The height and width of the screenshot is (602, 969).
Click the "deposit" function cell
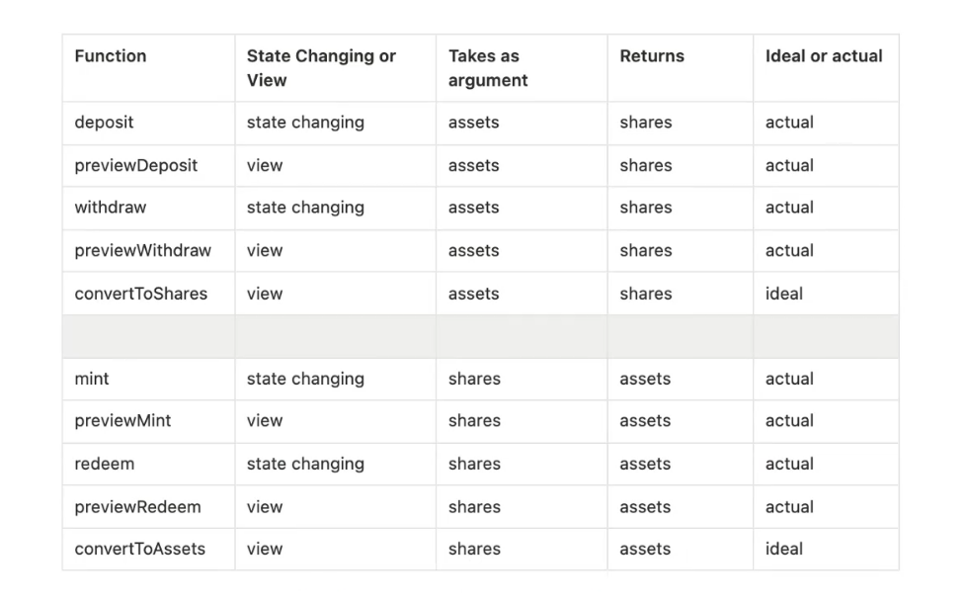coord(104,123)
